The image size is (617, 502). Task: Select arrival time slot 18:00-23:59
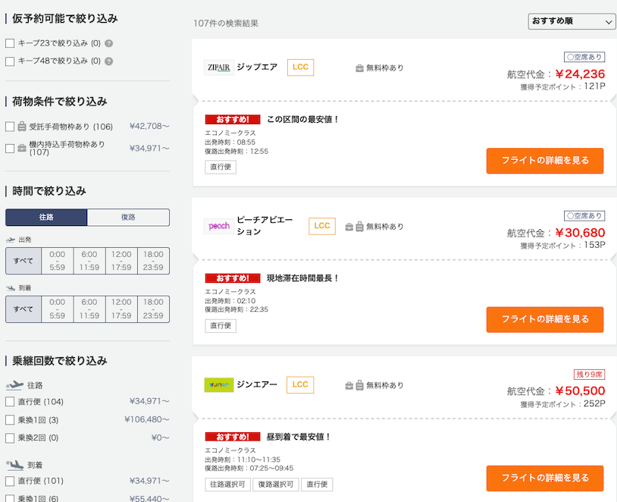153,309
